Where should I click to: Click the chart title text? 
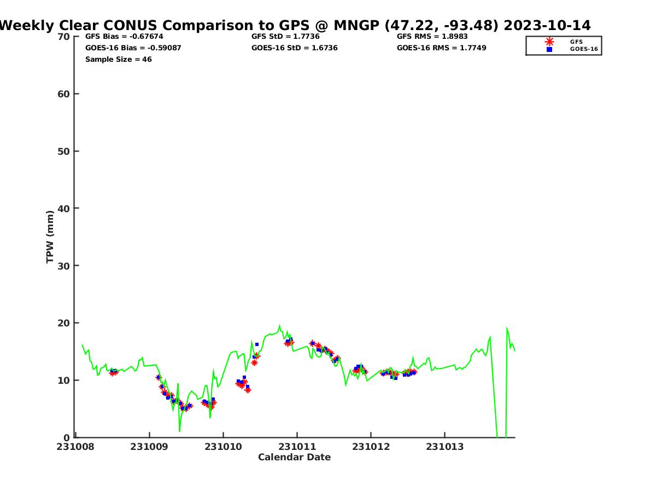point(295,25)
